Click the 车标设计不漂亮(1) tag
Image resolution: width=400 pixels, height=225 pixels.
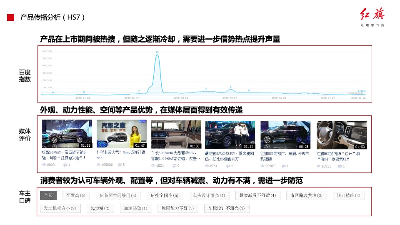click(x=227, y=208)
